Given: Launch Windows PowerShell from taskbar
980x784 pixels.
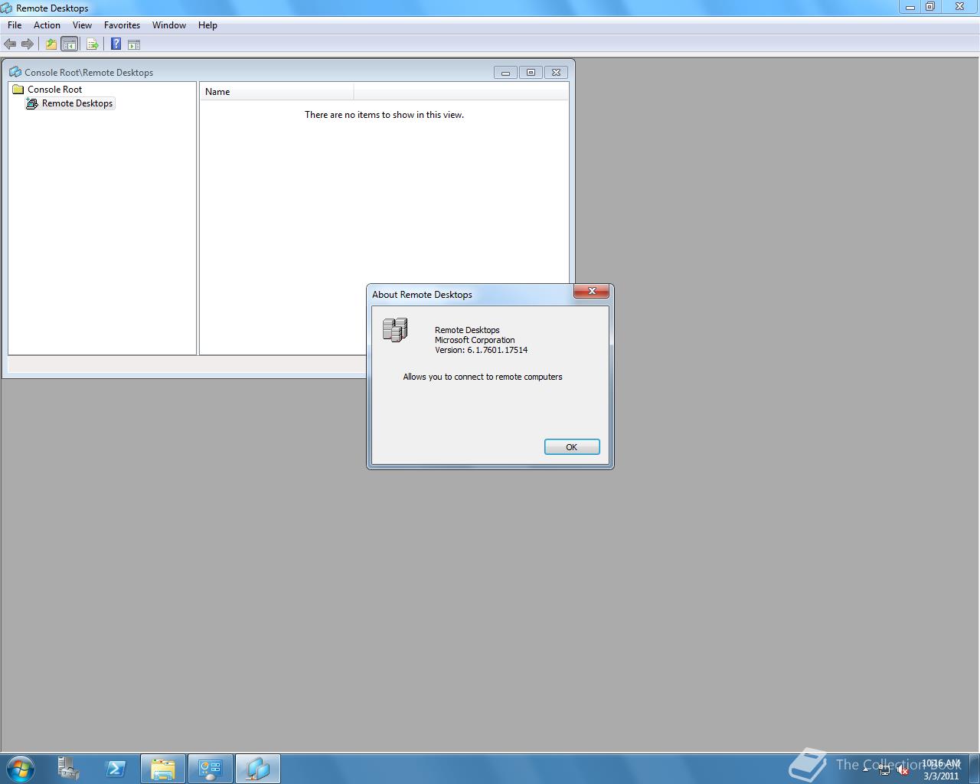Looking at the screenshot, I should pyautogui.click(x=116, y=769).
